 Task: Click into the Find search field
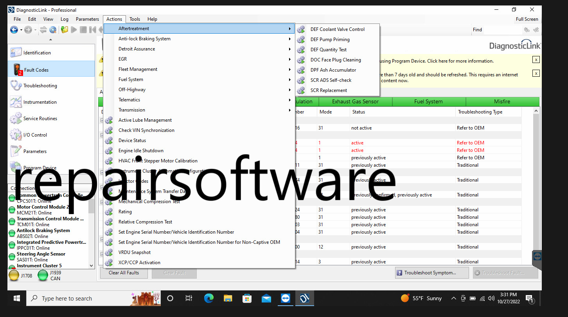click(503, 30)
